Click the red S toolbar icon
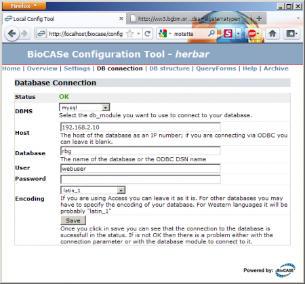Image resolution: width=305 pixels, height=284 pixels. pos(228,34)
